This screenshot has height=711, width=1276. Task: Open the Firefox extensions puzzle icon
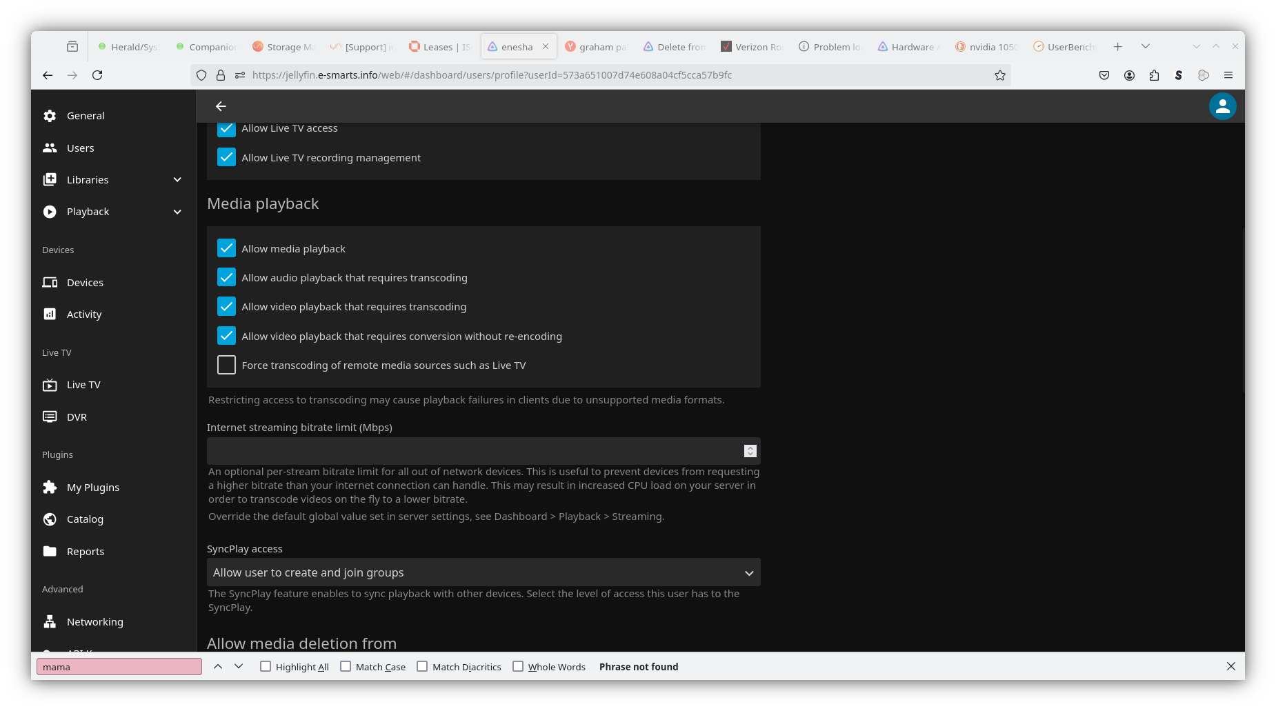[x=1154, y=75]
